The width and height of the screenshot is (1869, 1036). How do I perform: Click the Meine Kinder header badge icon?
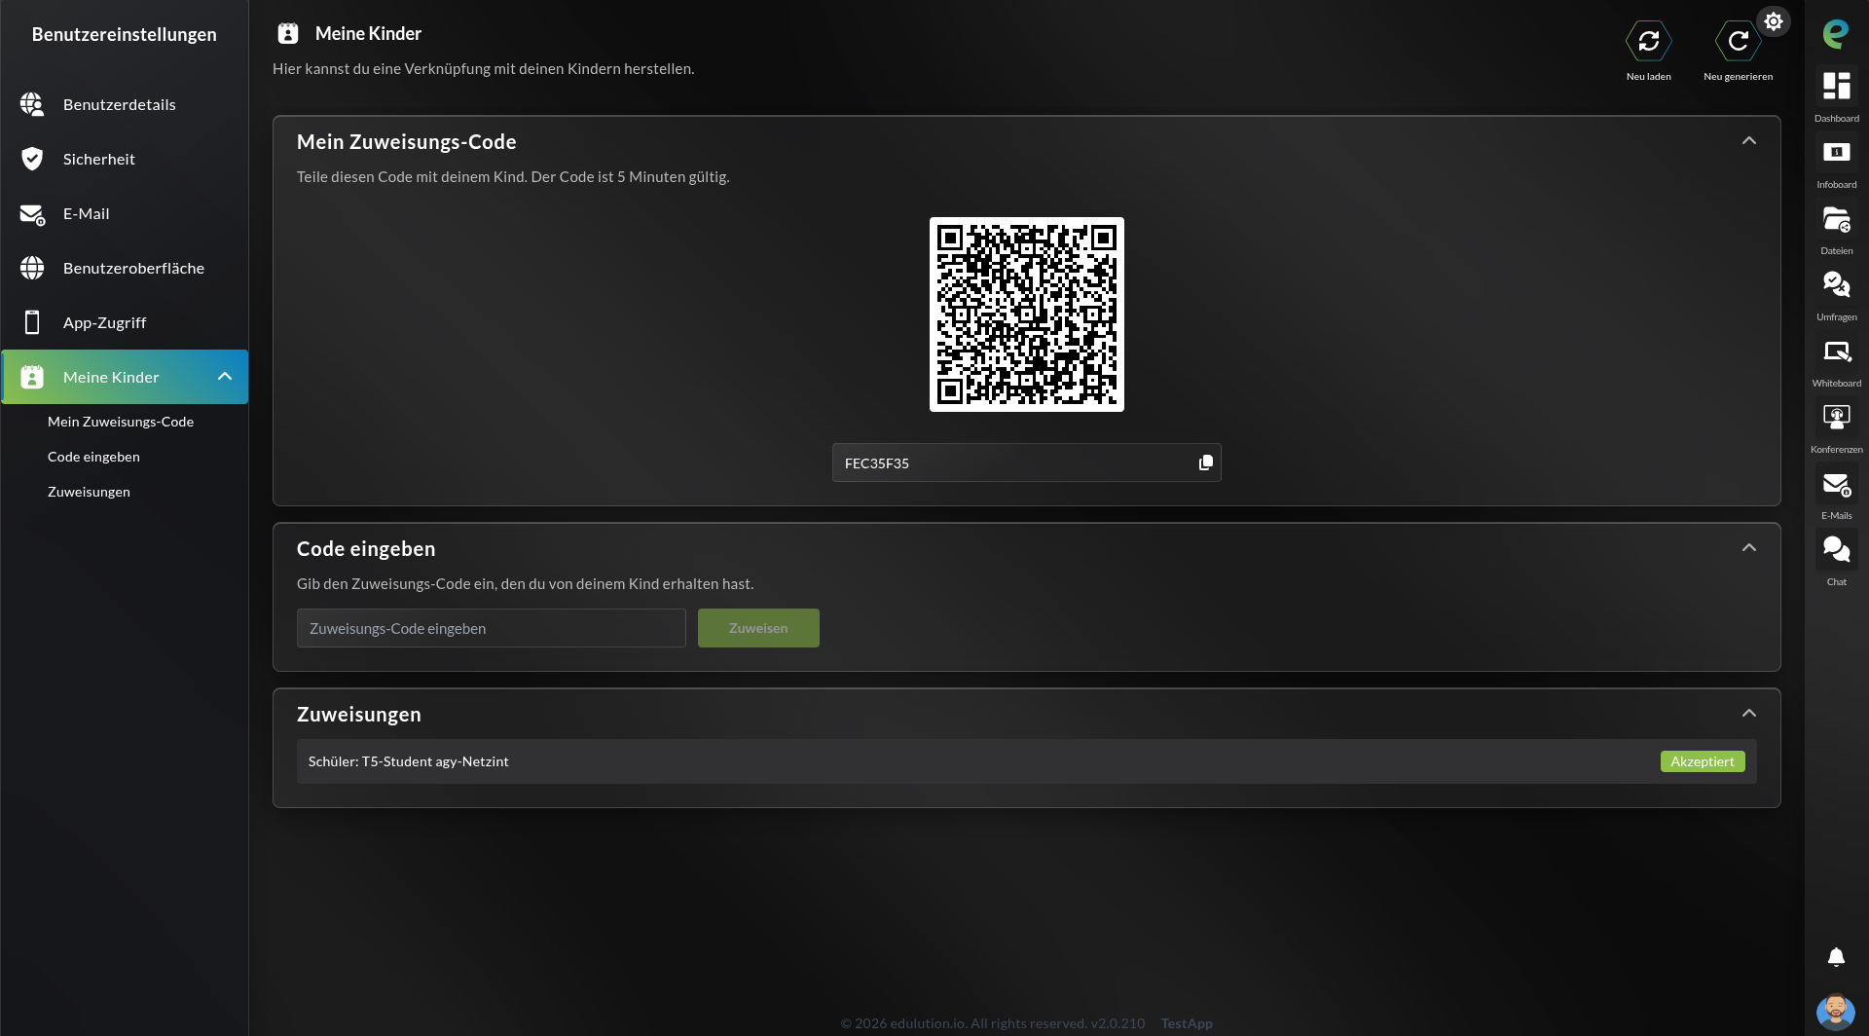(x=288, y=33)
